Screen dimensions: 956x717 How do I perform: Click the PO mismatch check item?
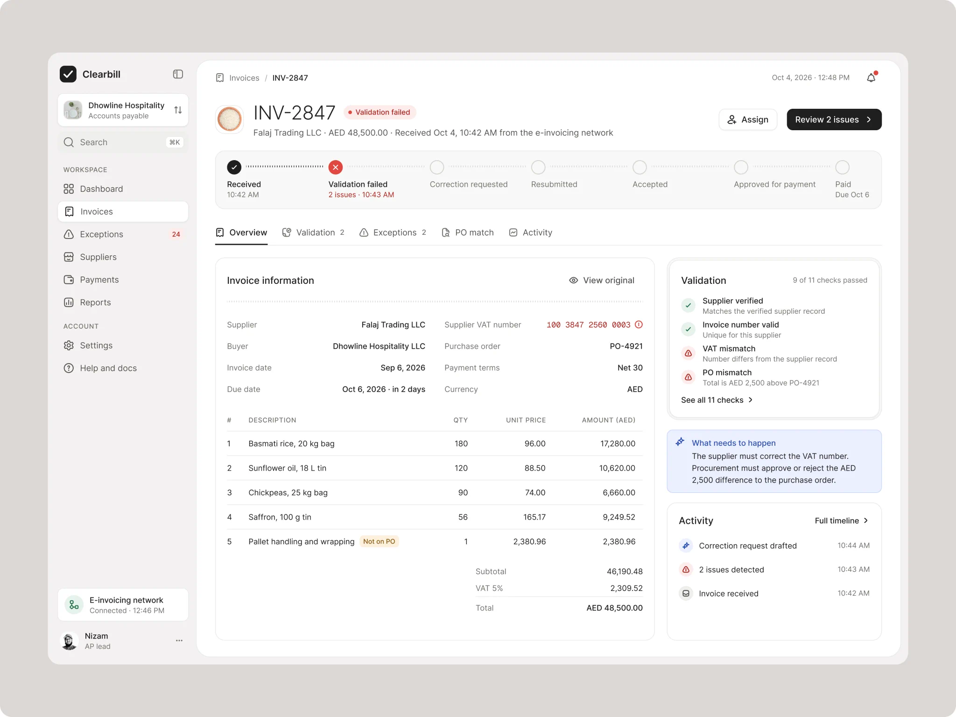point(774,377)
